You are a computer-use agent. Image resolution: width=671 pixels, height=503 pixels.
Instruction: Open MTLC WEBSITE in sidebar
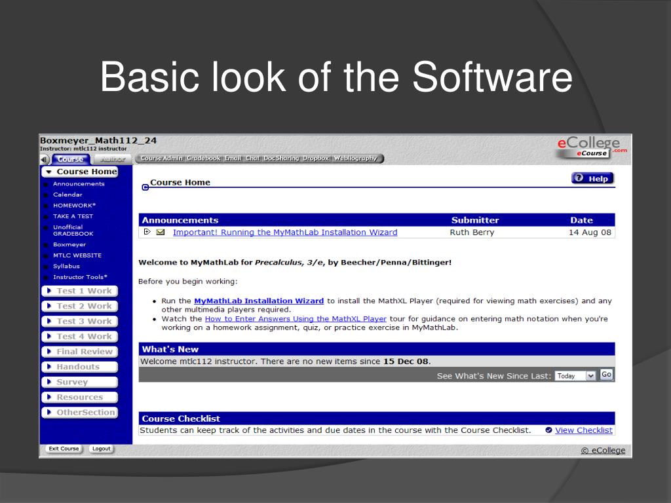point(77,255)
